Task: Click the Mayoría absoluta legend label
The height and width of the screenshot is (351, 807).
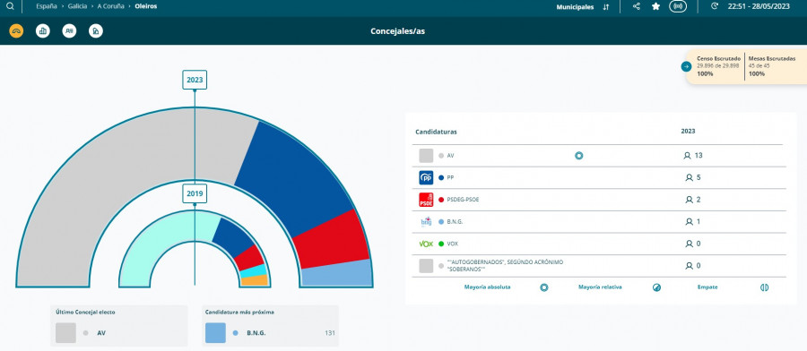Action: click(x=488, y=287)
